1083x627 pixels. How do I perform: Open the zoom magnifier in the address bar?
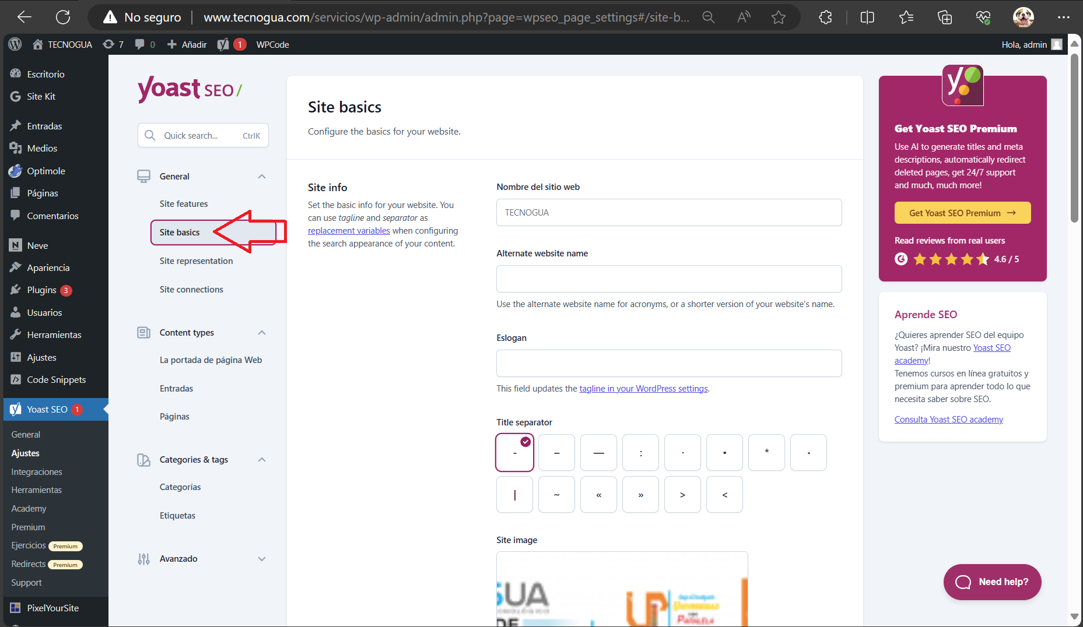pyautogui.click(x=709, y=17)
